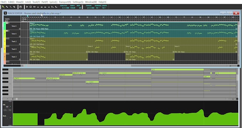Click the fast-forward transport button
The image size is (242, 128).
pos(45,7)
